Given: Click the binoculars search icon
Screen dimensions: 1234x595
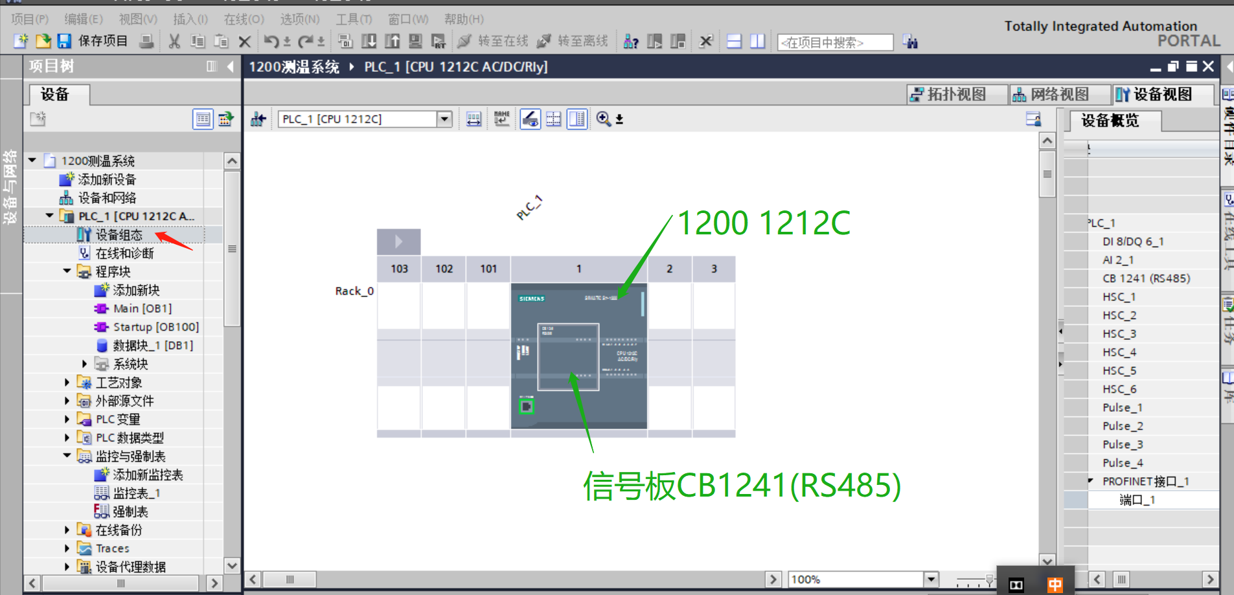Looking at the screenshot, I should tap(911, 42).
